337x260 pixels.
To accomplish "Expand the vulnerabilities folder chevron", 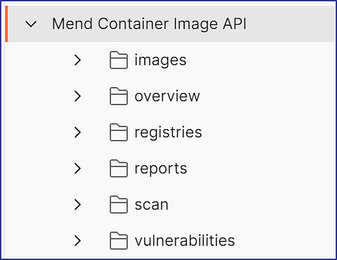I will pos(77,241).
